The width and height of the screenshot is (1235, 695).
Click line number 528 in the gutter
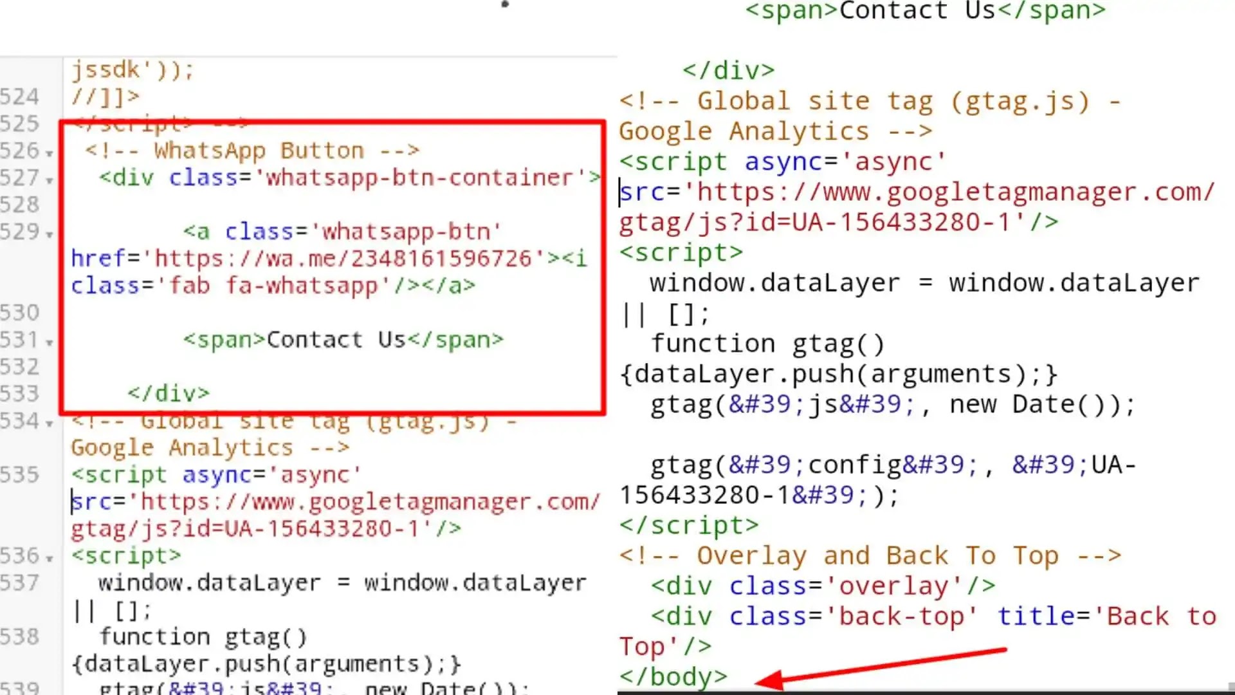click(x=20, y=205)
